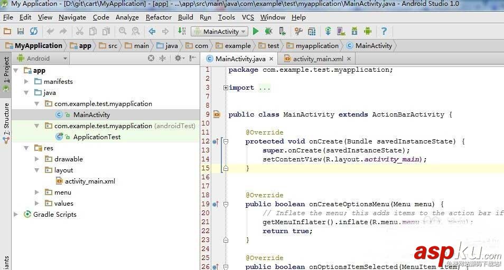The height and width of the screenshot is (270, 504).
Task: Fold the onCreateOptionsMenu method
Action: [226, 204]
